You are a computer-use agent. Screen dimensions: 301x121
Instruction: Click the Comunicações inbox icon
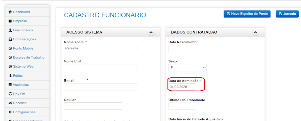10,39
